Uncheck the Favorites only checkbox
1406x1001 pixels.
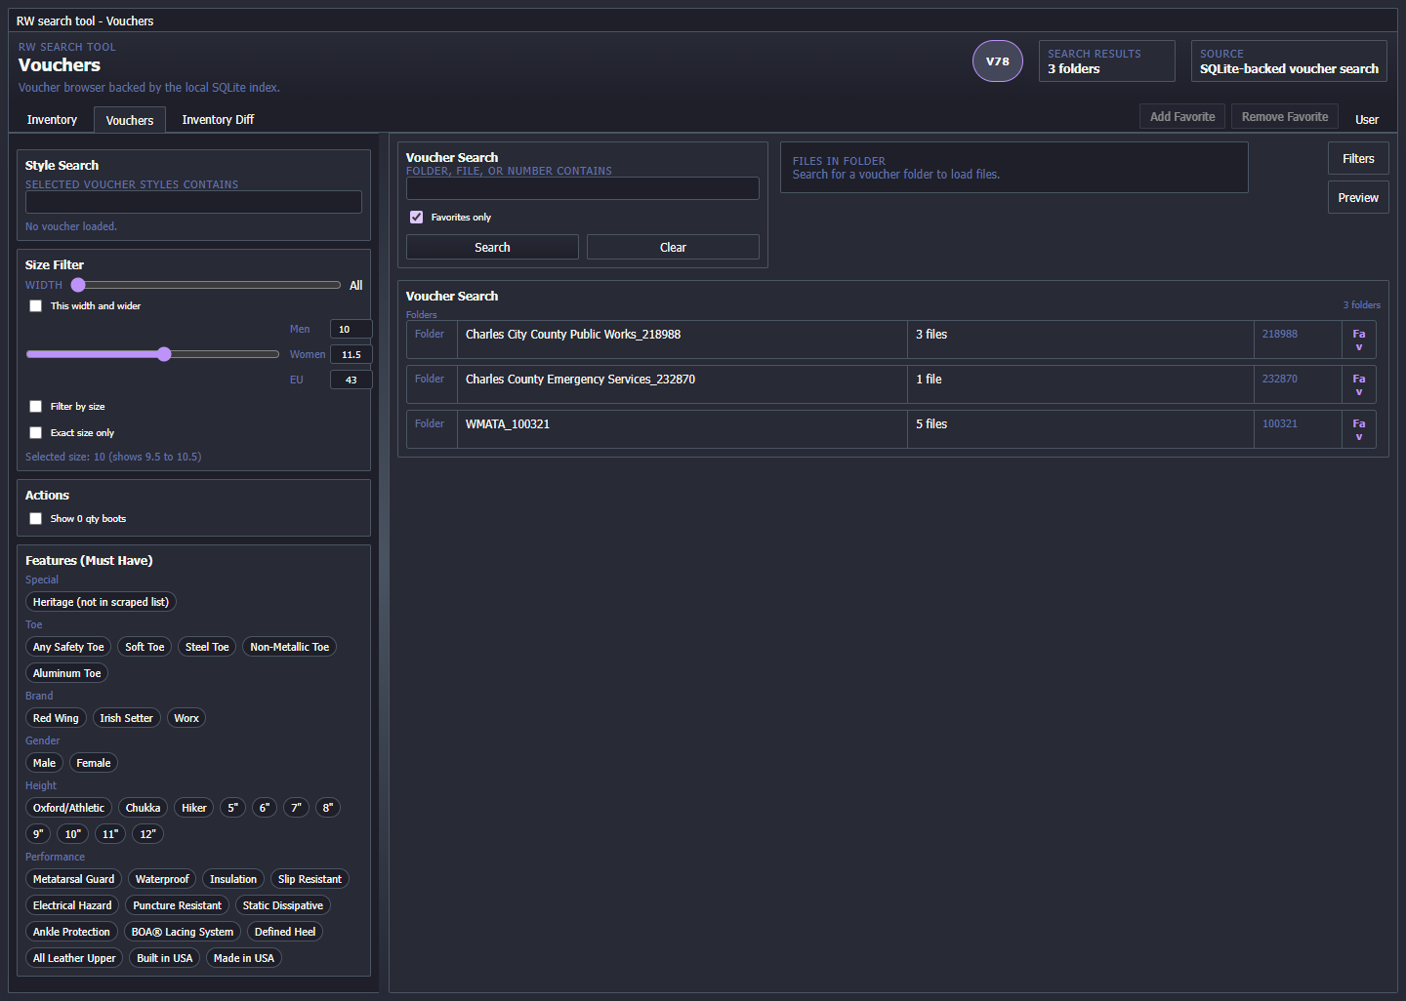click(417, 218)
